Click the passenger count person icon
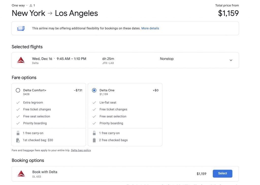The width and height of the screenshot is (260, 185). (x=31, y=6)
